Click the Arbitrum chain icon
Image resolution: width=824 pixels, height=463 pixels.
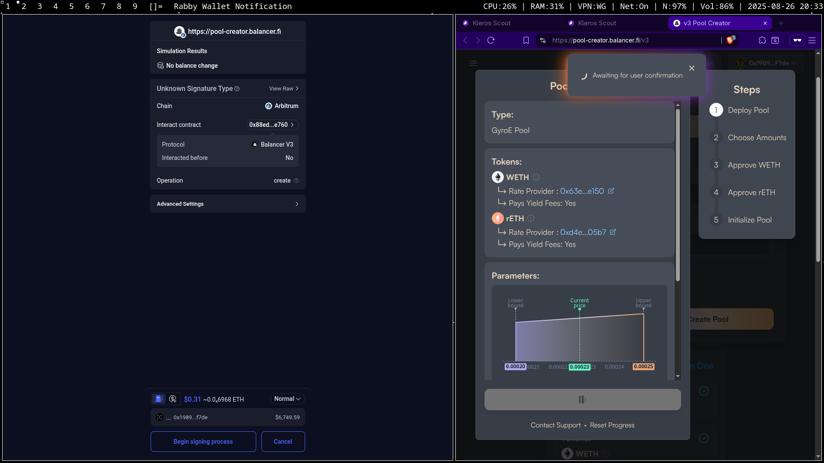tap(269, 106)
